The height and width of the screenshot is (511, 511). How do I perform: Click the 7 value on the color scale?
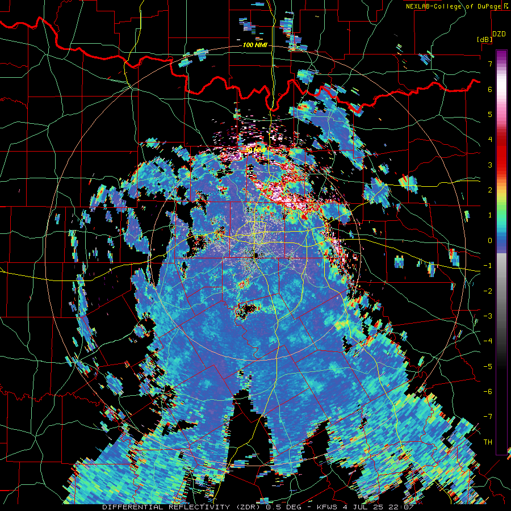(490, 64)
